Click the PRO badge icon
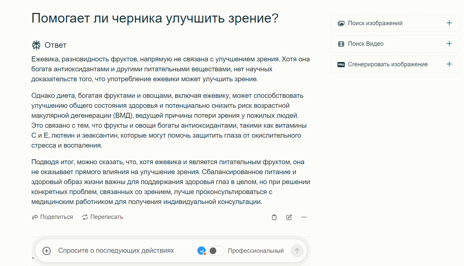 point(341,64)
